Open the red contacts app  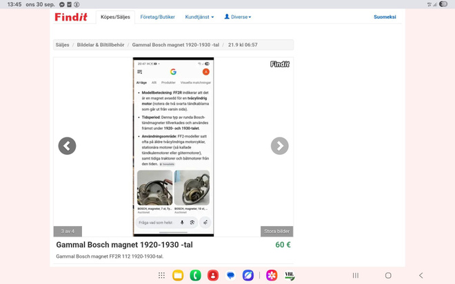(213, 275)
